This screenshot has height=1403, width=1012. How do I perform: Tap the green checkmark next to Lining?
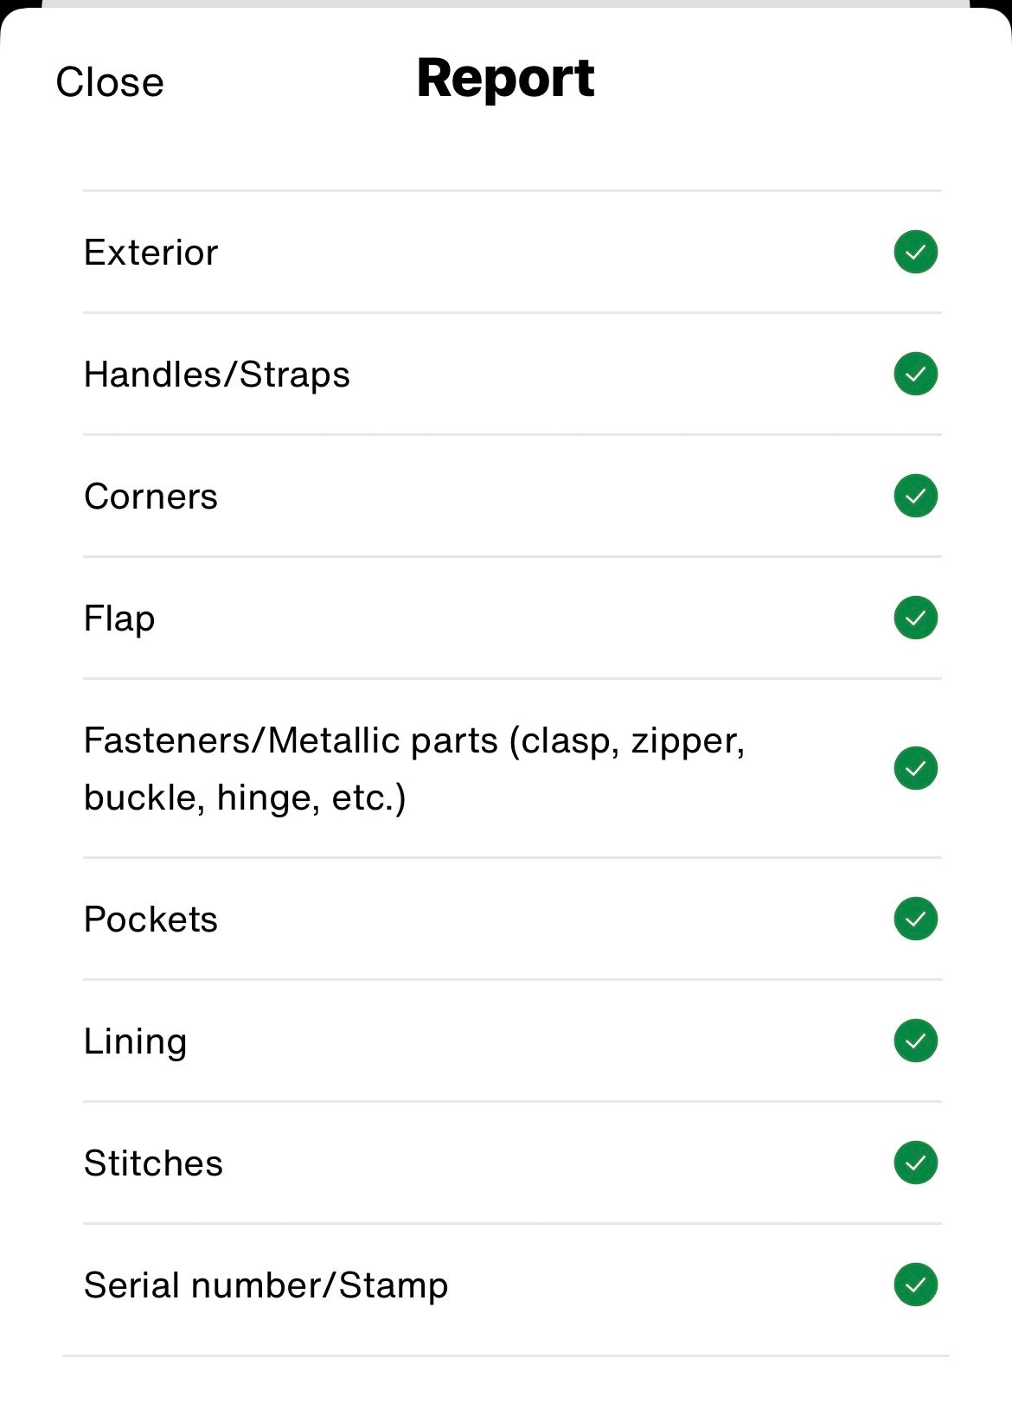pyautogui.click(x=915, y=1041)
